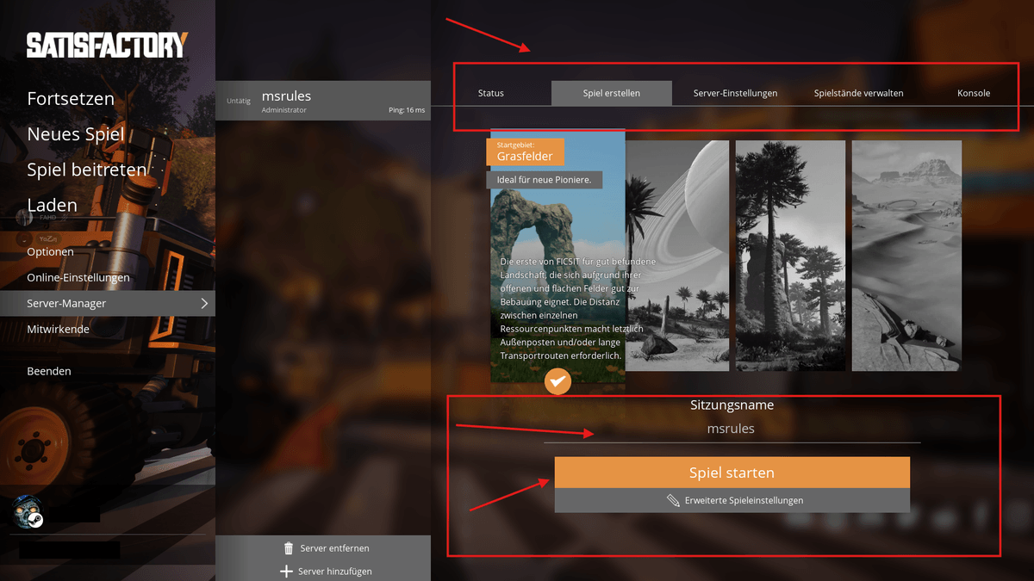The width and height of the screenshot is (1034, 581).
Task: Click the Satisfactory logo
Action: (x=107, y=46)
